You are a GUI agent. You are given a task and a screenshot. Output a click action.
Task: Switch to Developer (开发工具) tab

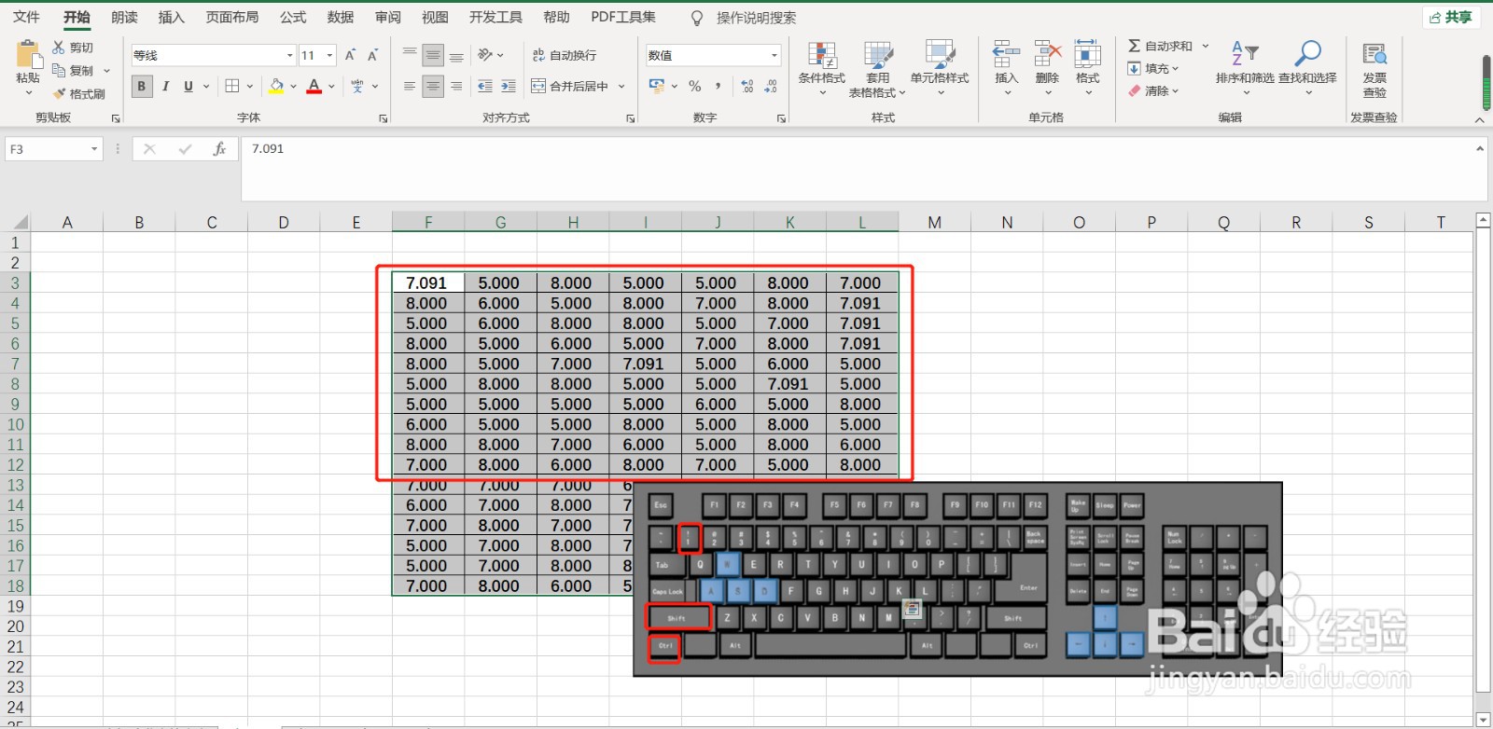click(x=495, y=17)
